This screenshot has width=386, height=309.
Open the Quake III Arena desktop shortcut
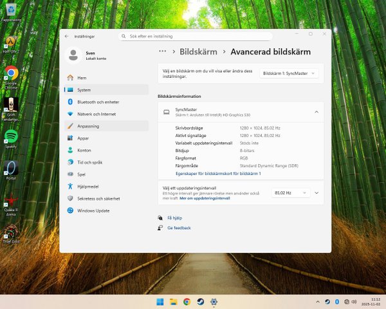[x=11, y=200]
